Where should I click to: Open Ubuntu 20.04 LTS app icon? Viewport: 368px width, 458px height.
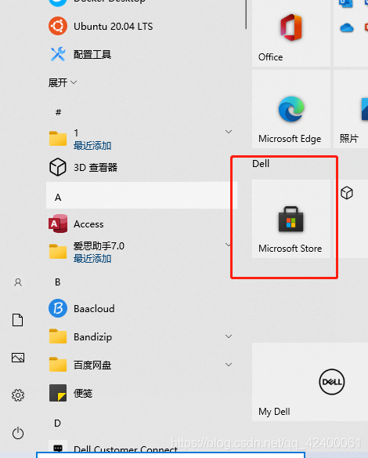(x=58, y=26)
